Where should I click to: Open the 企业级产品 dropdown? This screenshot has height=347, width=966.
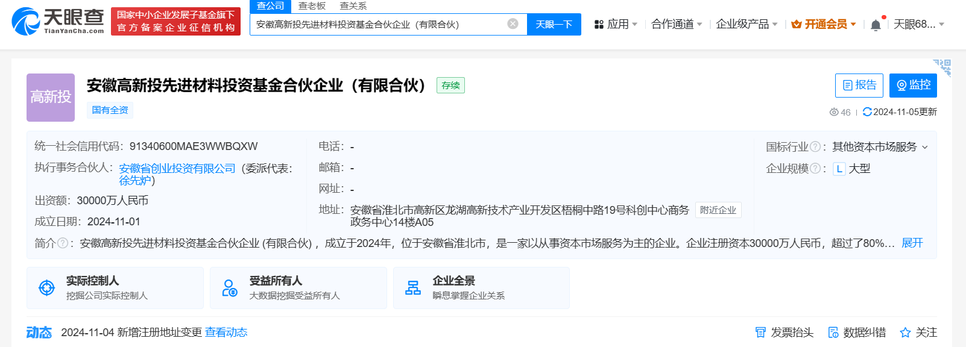point(747,25)
